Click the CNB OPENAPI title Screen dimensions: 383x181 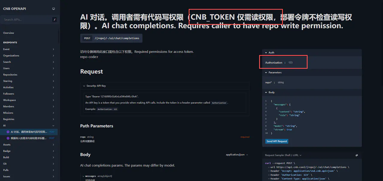pos(15,9)
